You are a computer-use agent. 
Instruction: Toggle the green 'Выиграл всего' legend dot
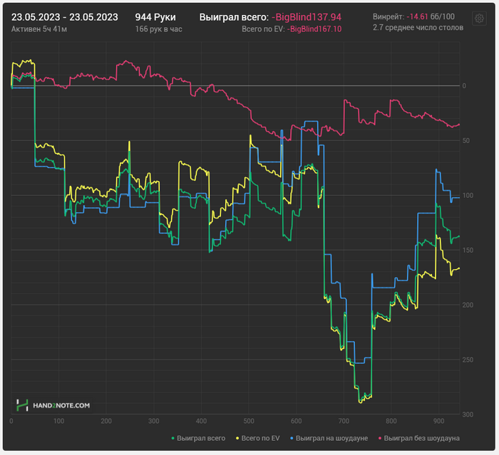point(173,438)
